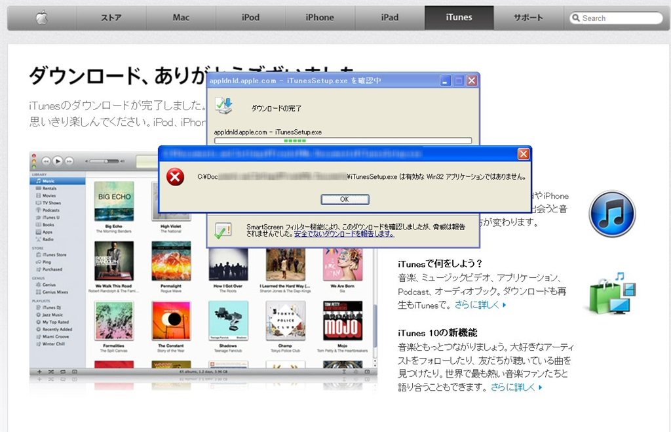The width and height of the screenshot is (671, 432).
Task: Click the blue iTunes music note icon
Action: (x=611, y=213)
